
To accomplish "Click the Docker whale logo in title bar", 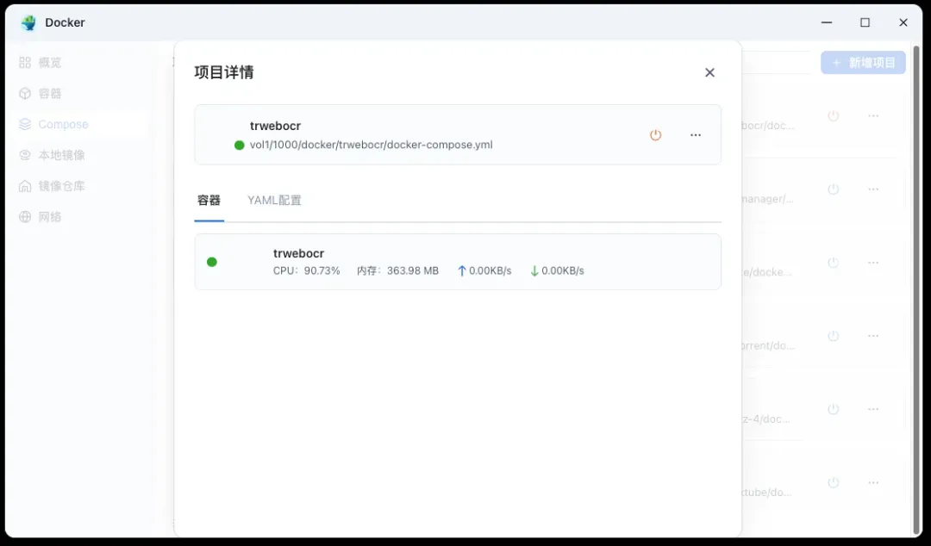I will pos(28,22).
